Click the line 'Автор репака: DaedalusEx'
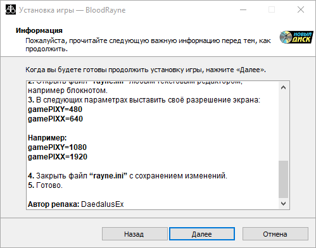This screenshot has height=248, width=316. tap(76, 204)
